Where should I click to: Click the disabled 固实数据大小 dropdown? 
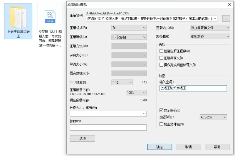[129, 73]
